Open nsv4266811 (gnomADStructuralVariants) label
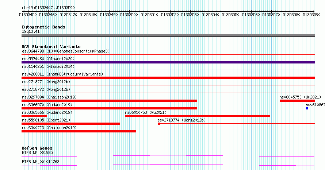The height and width of the screenshot is (170, 325). pyautogui.click(x=62, y=74)
